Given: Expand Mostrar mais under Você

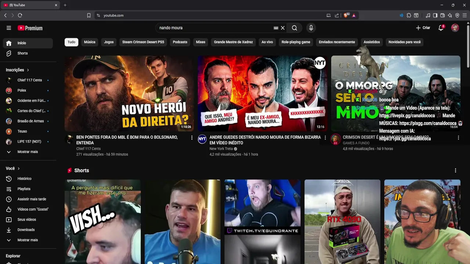Looking at the screenshot, I should click(x=28, y=240).
